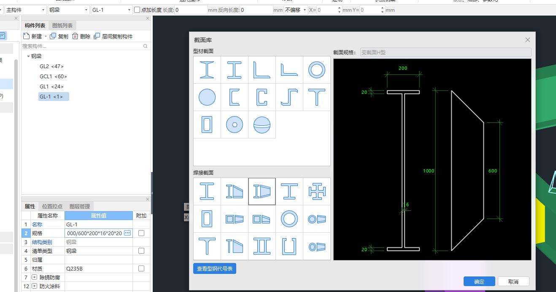Open the 钢梁 component type dropdown
Viewport: 556px width, 292px height.
point(68,10)
